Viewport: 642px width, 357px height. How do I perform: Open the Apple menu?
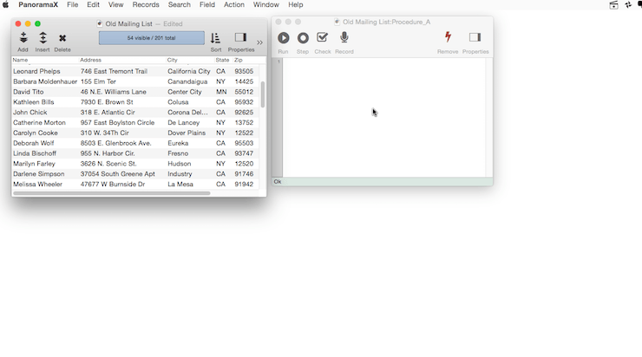coord(5,5)
